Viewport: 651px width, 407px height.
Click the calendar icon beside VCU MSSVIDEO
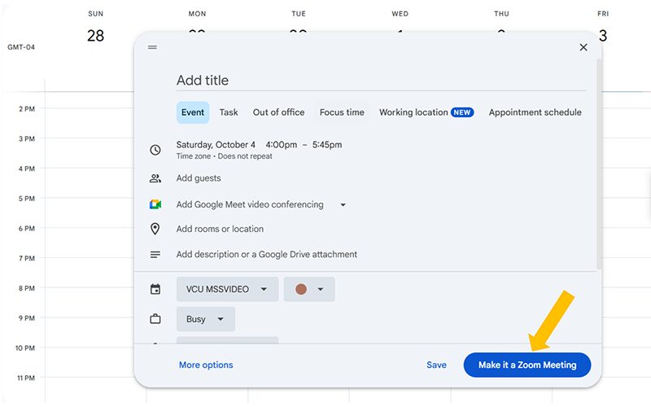(155, 289)
